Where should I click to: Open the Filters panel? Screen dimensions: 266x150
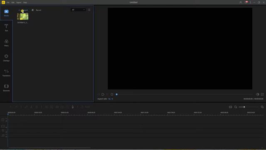[x=6, y=42]
